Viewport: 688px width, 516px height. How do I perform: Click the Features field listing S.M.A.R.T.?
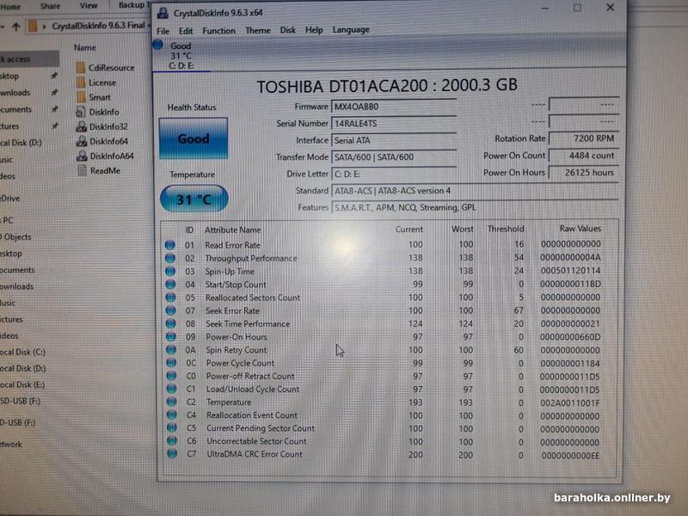(x=475, y=207)
